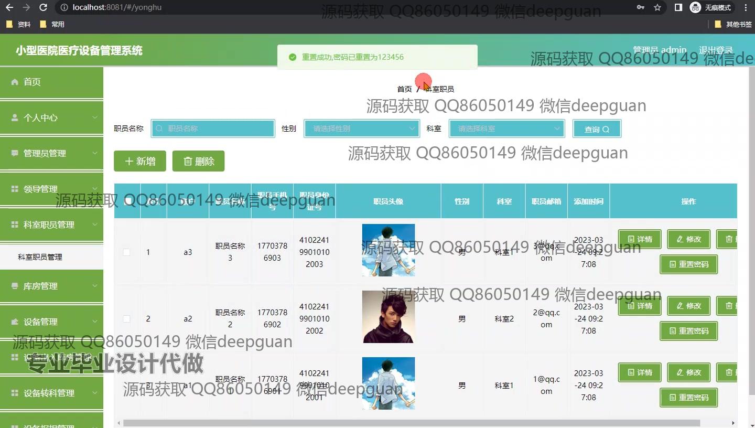Viewport: 755px width, 428px height.
Task: Toggle the browser side panel icon
Action: pos(678,7)
